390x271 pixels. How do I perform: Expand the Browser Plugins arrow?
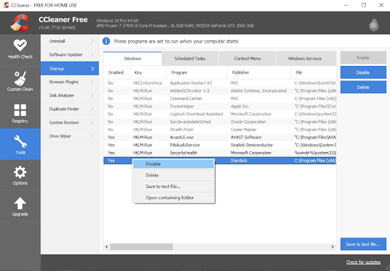(92, 82)
